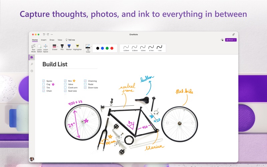This screenshot has width=267, height=167.
Task: Uncheck the Seat tube checkbox
Action: pyautogui.click(x=65, y=91)
